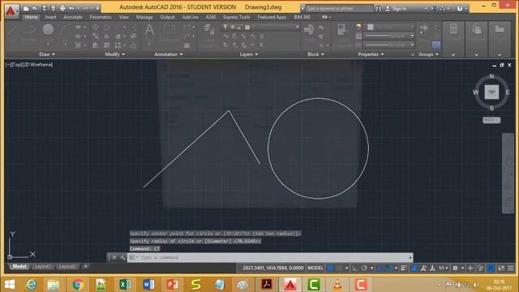Click the search binoculars icon

tap(379, 9)
